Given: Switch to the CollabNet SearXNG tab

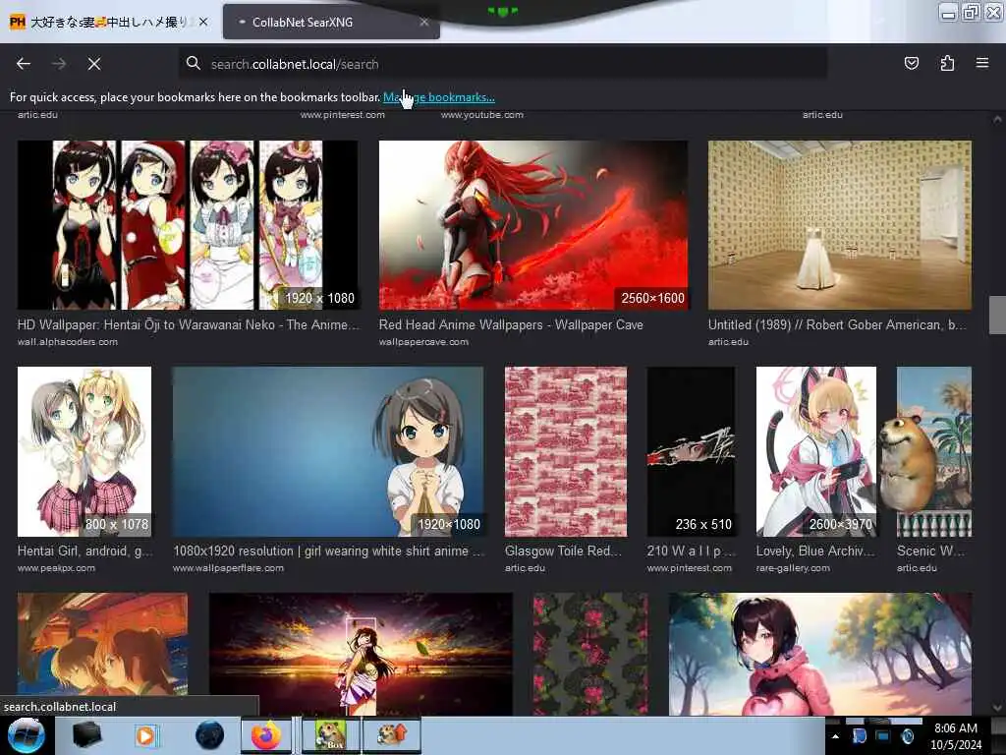Looking at the screenshot, I should point(331,22).
